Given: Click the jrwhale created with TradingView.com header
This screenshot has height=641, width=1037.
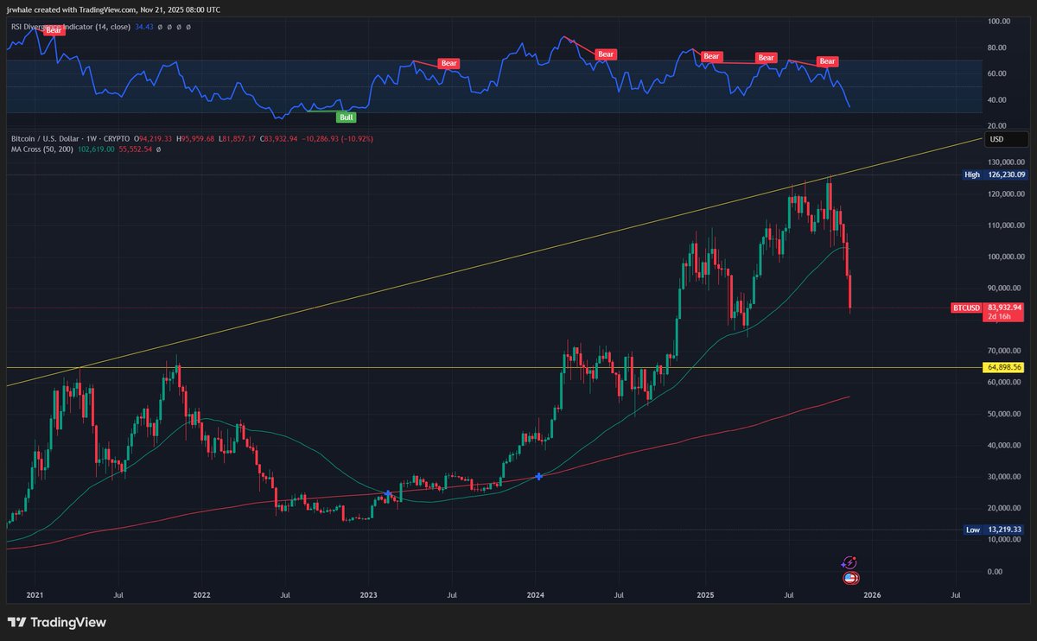Looking at the screenshot, I should [112, 9].
